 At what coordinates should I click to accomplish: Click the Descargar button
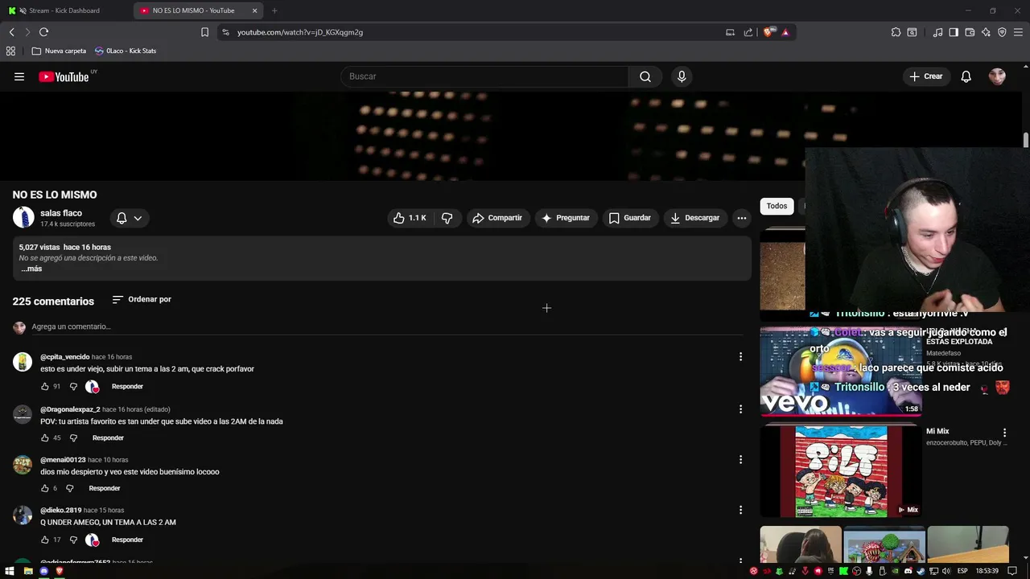click(x=695, y=218)
